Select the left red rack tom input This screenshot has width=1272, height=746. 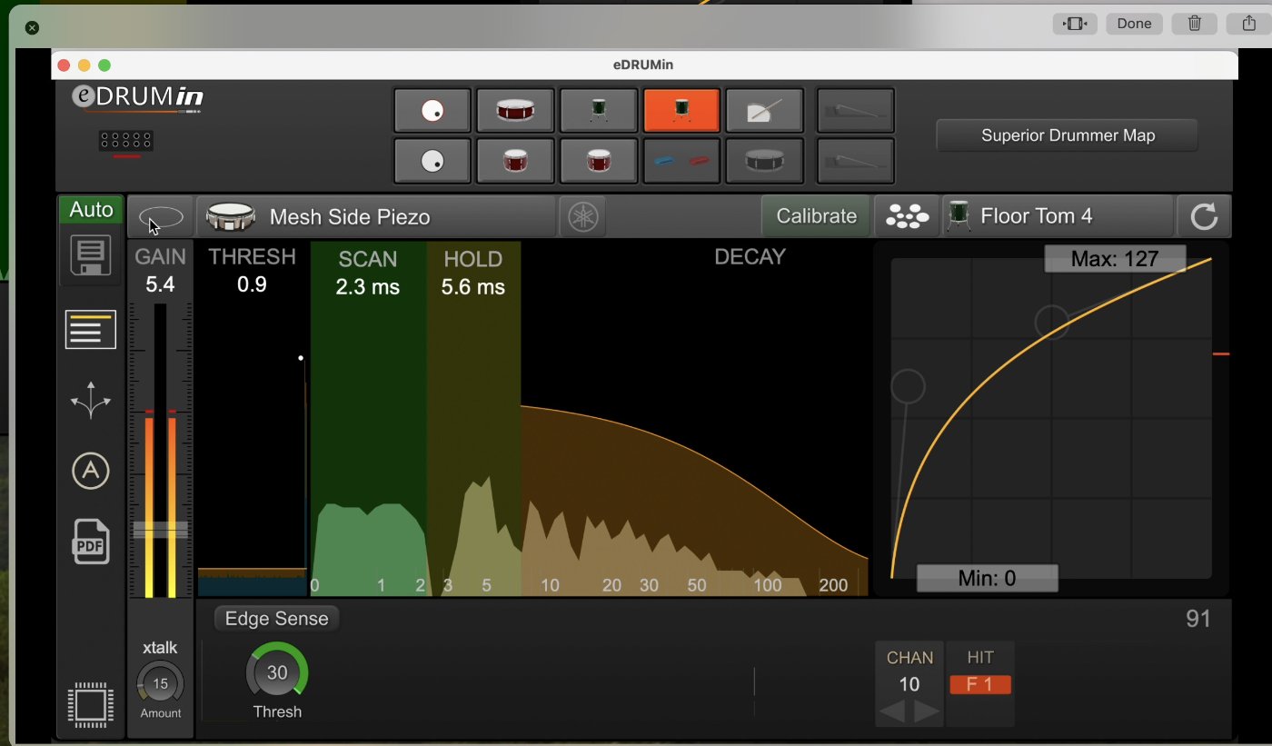pyautogui.click(x=515, y=161)
